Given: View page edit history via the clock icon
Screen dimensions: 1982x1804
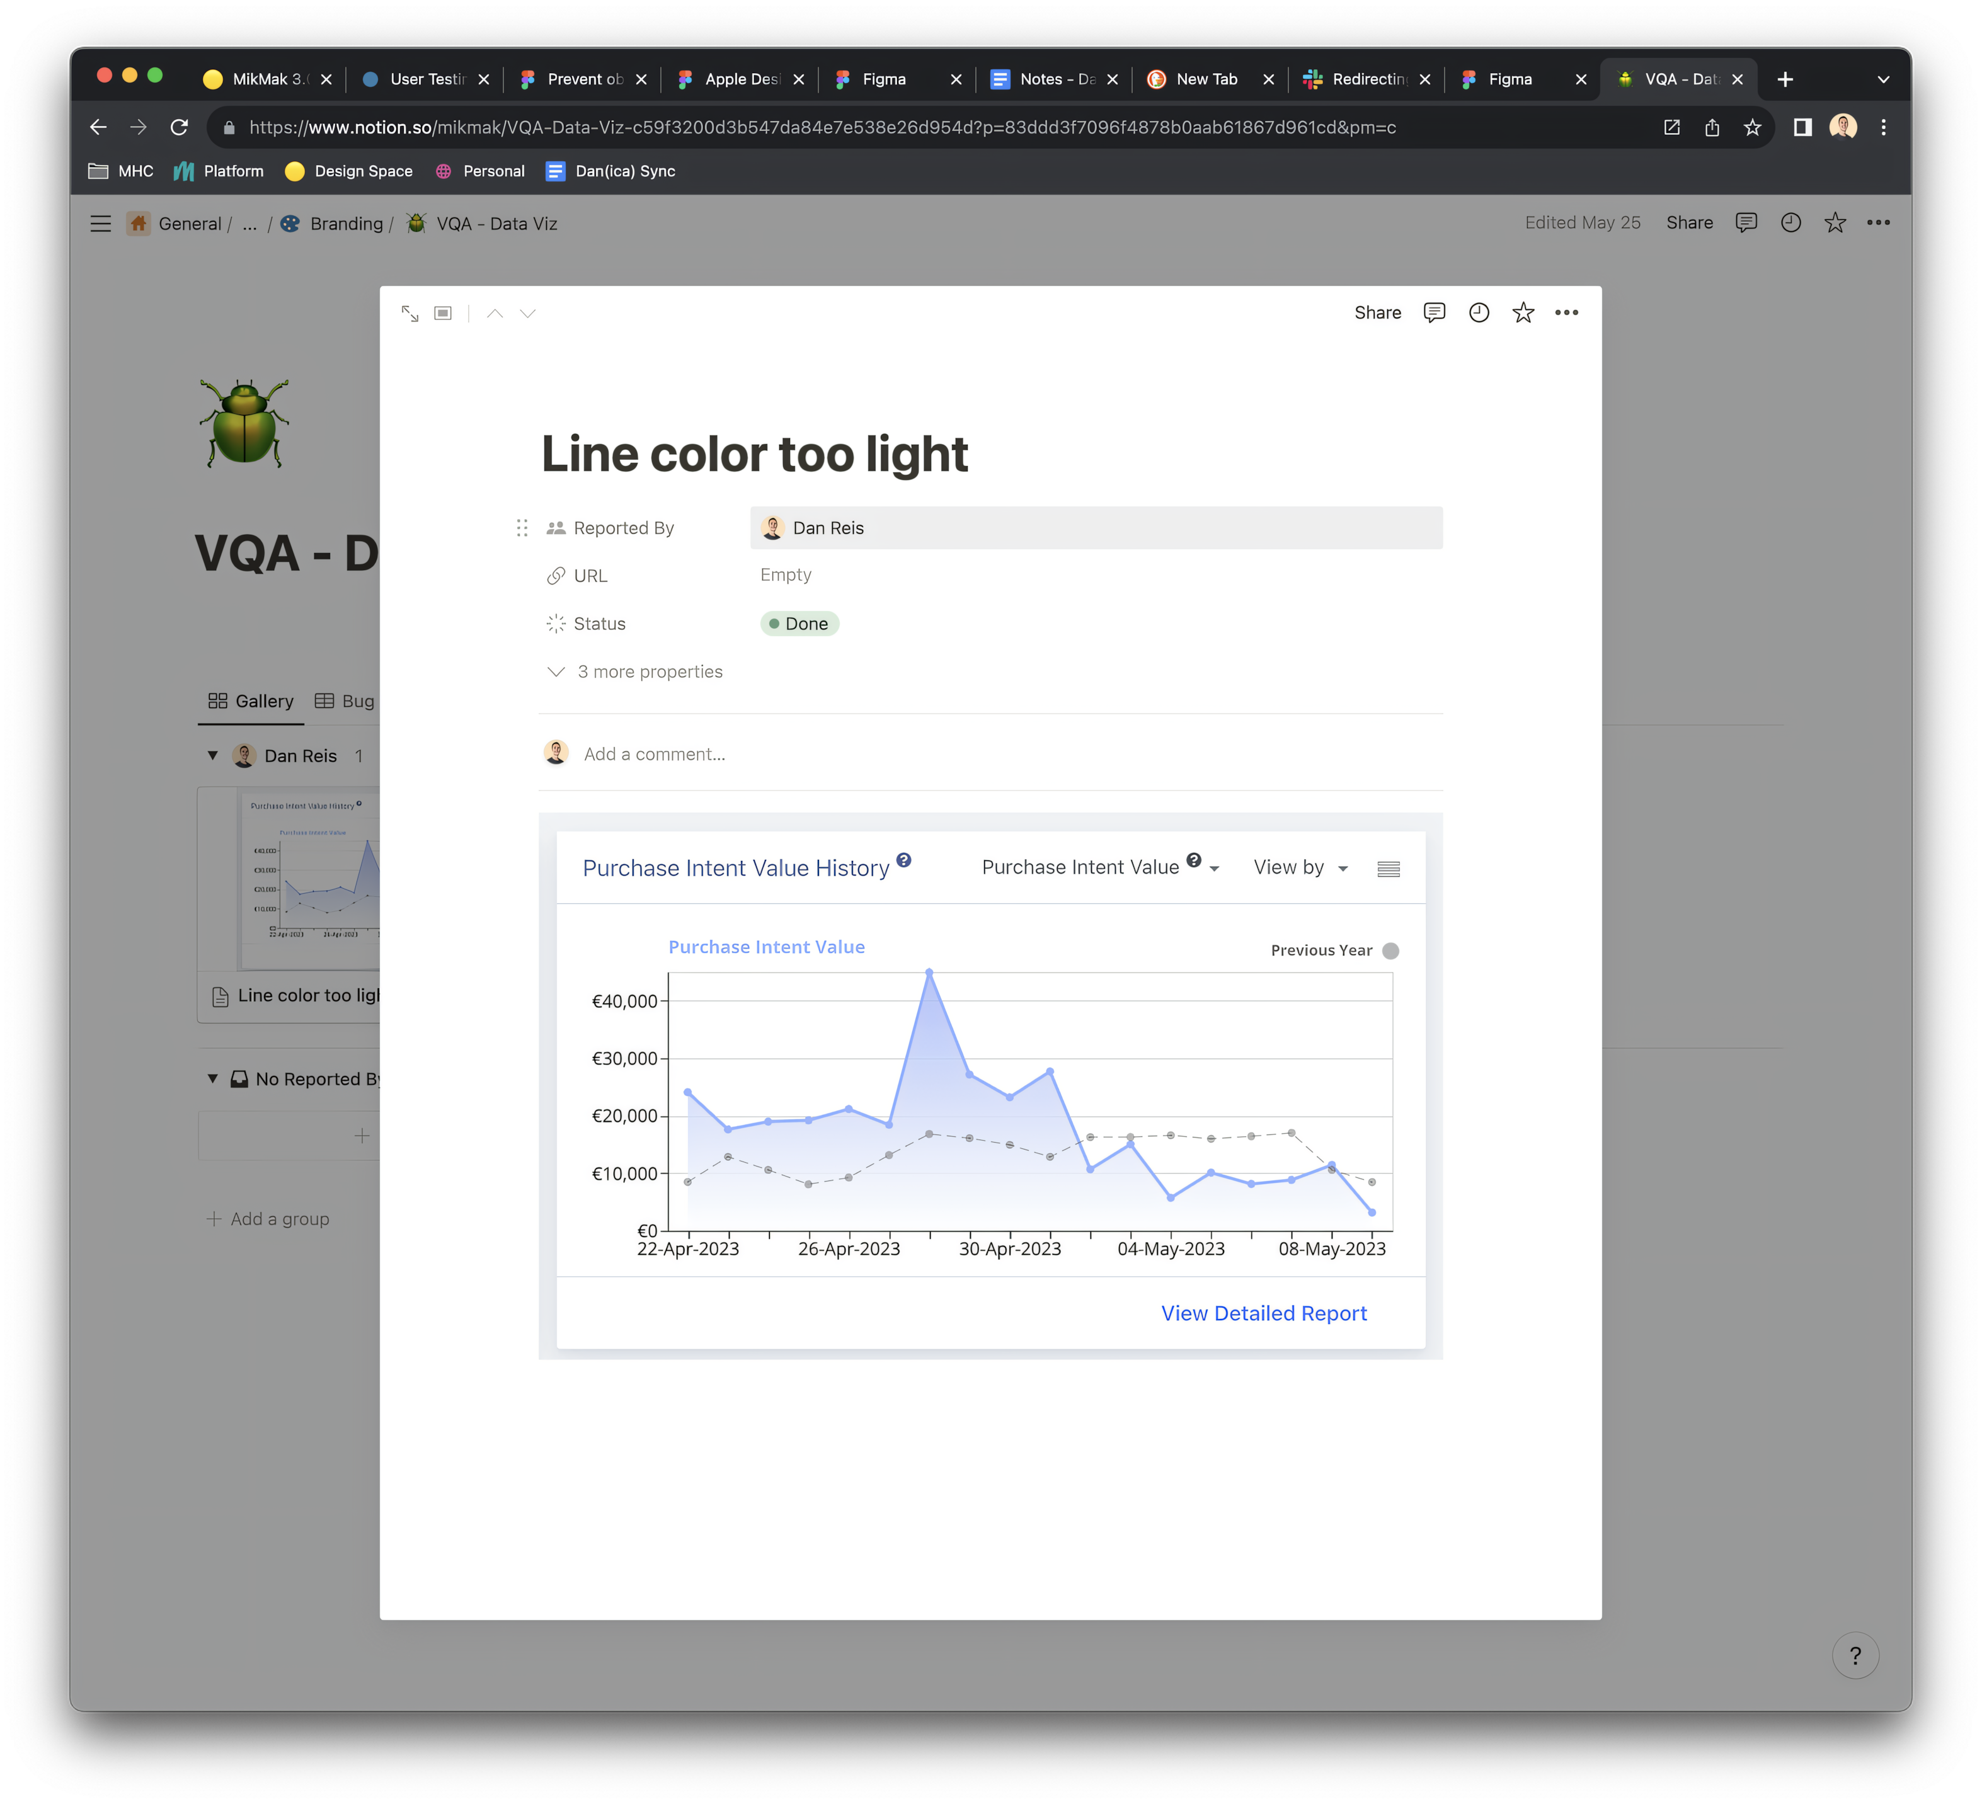Looking at the screenshot, I should click(1479, 312).
